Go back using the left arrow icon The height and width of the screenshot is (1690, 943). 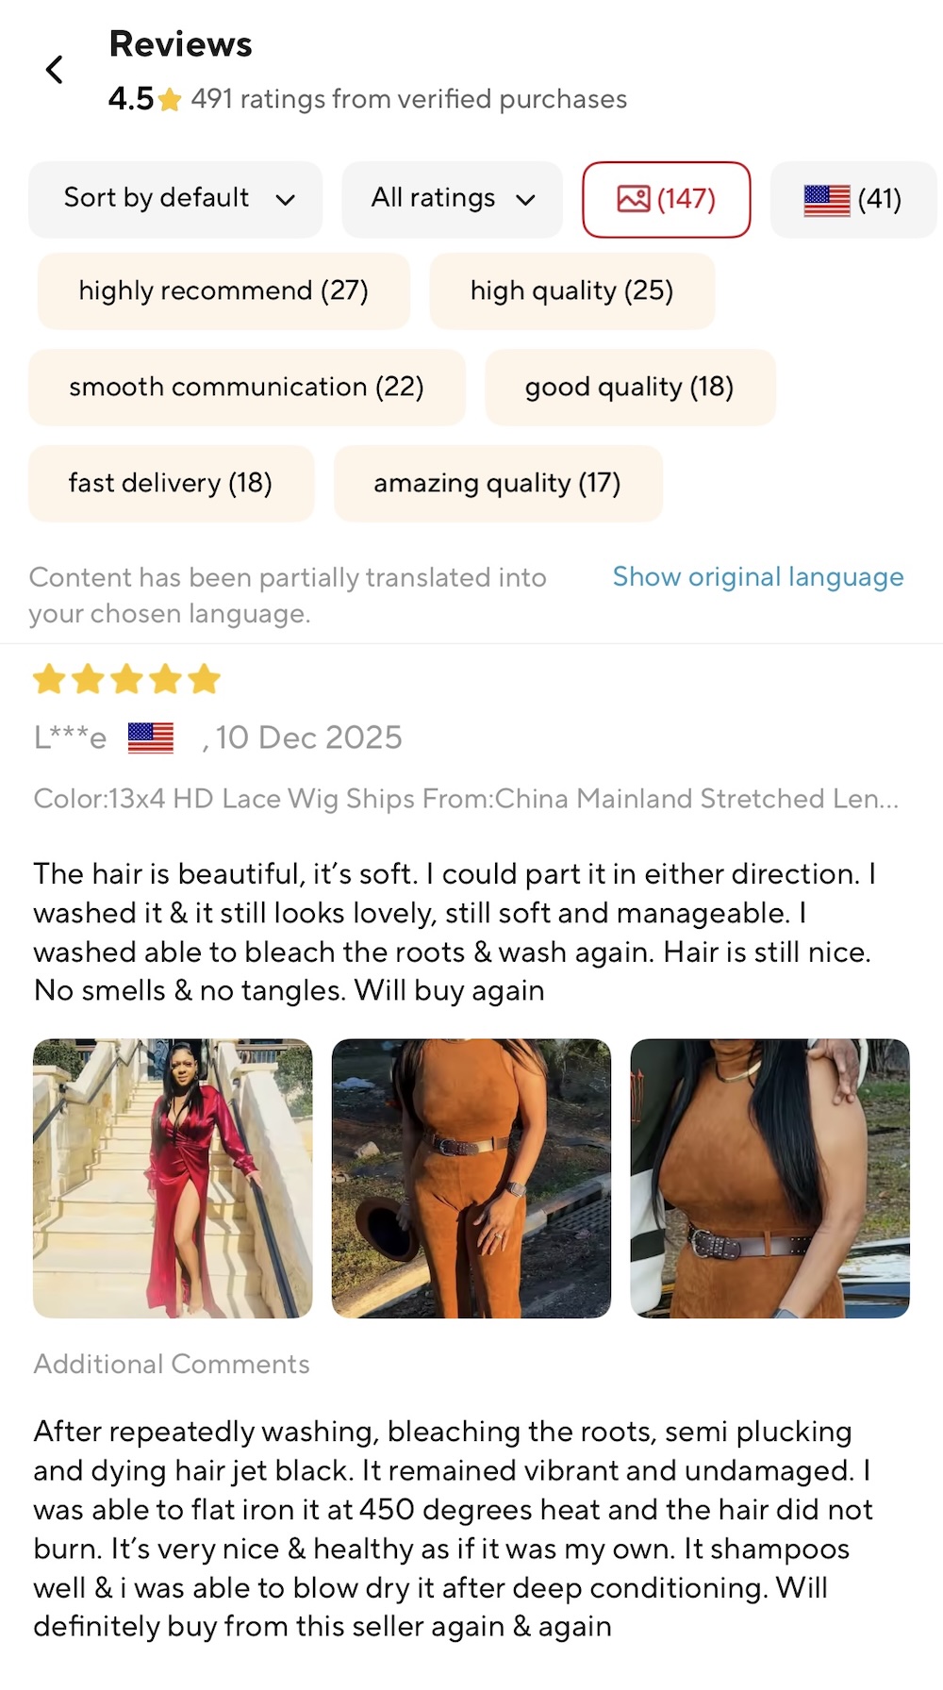55,70
